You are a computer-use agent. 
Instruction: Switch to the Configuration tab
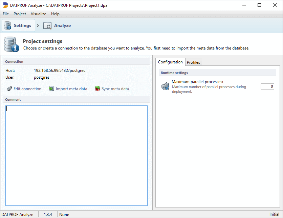[x=170, y=62]
